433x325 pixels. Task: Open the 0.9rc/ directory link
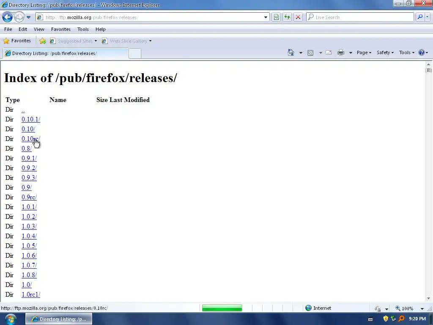coord(29,197)
